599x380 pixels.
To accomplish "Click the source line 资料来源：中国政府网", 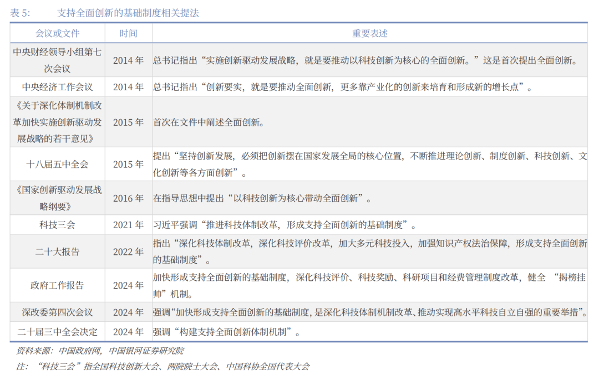I will point(100,351).
